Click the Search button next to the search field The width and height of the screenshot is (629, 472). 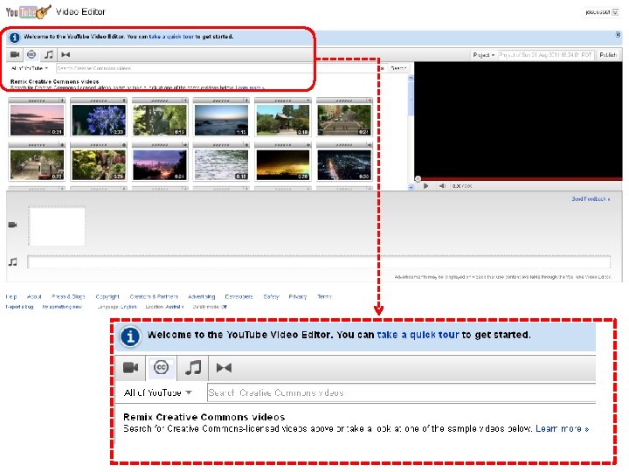[398, 69]
